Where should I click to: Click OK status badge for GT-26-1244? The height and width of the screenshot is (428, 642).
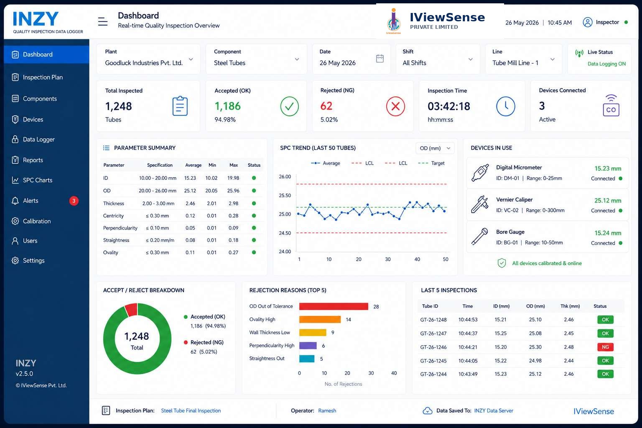(605, 374)
